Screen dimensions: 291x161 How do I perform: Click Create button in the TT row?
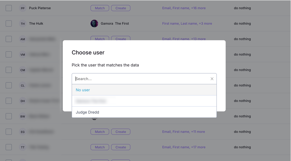pos(121,147)
